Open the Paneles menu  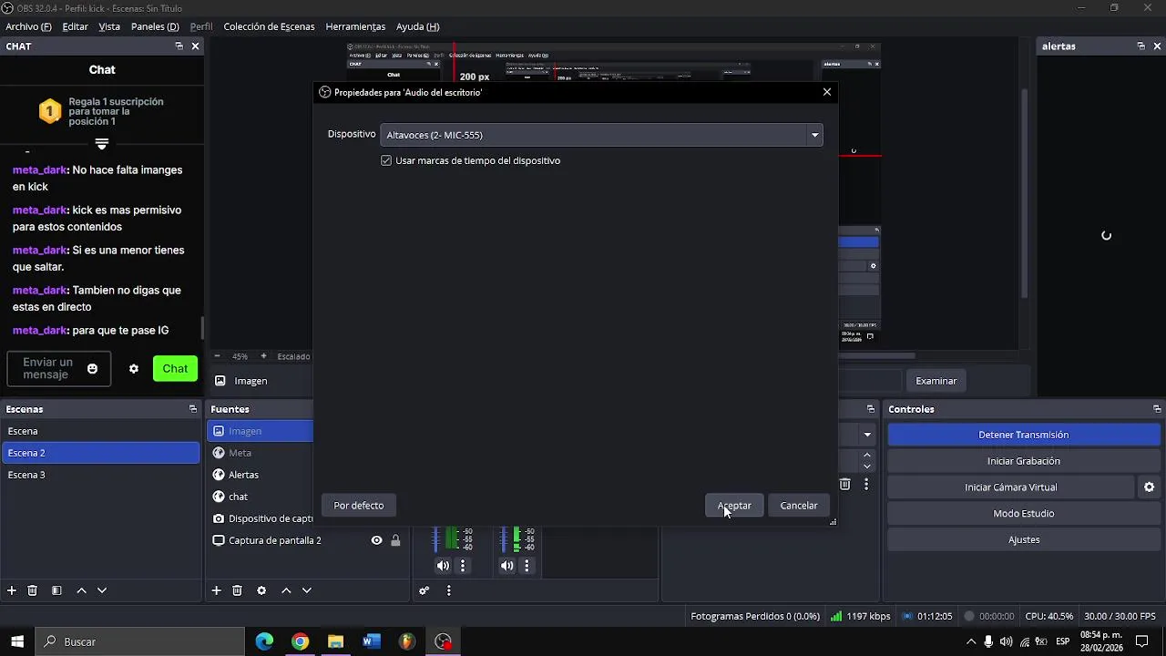(x=155, y=26)
